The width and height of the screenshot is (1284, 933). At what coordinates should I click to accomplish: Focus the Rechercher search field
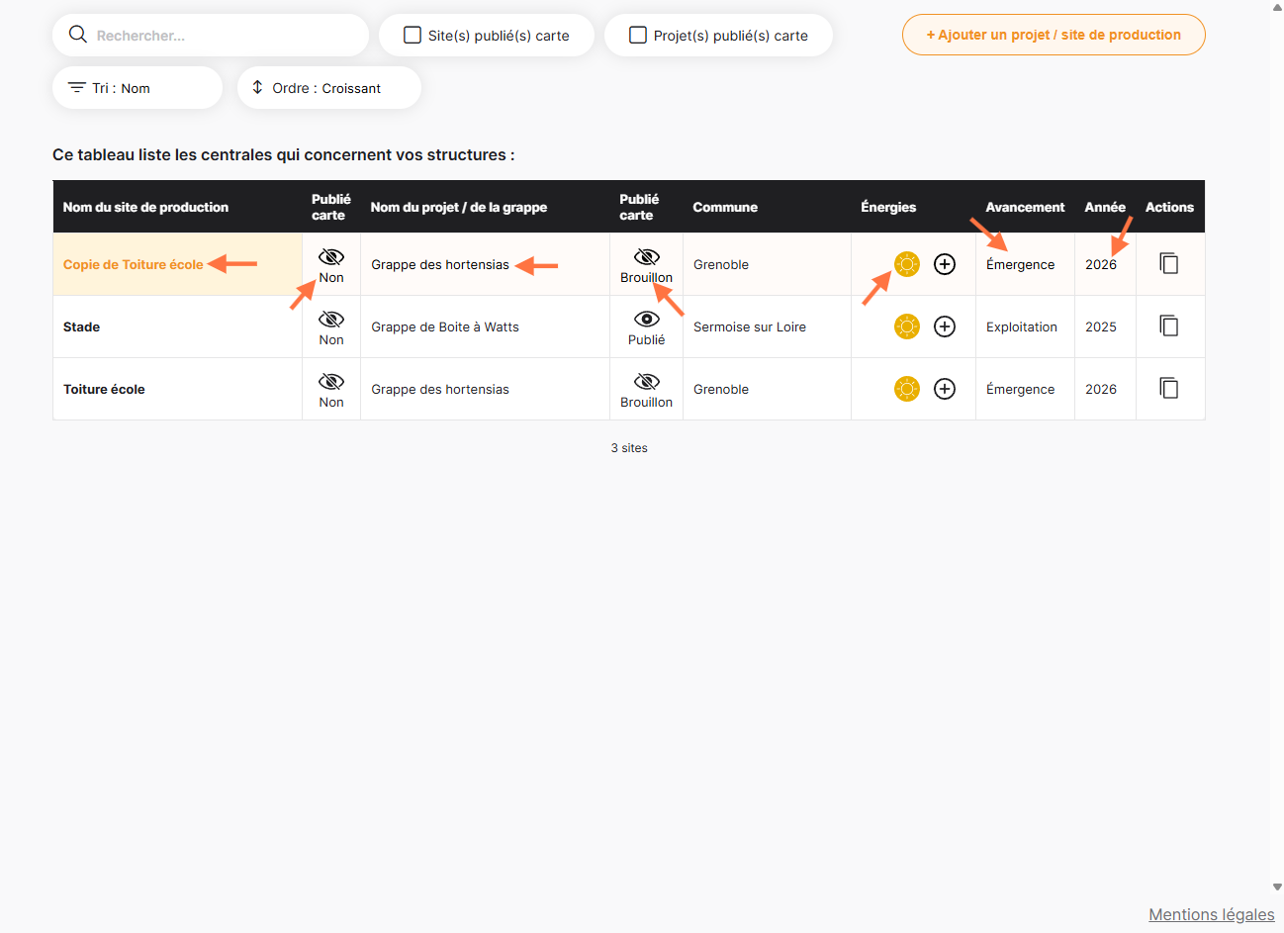click(x=211, y=36)
